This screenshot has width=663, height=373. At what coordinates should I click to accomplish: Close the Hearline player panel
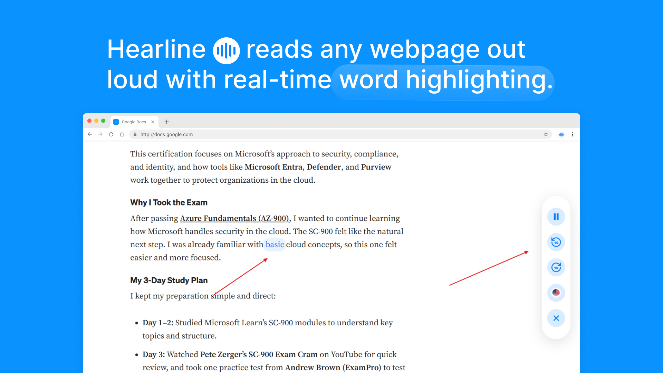pyautogui.click(x=556, y=318)
